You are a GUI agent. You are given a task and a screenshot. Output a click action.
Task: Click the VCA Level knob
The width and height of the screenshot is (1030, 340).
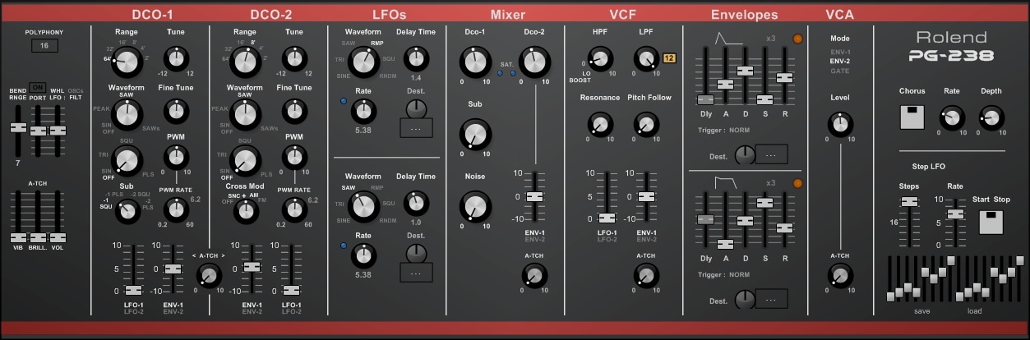coord(839,124)
